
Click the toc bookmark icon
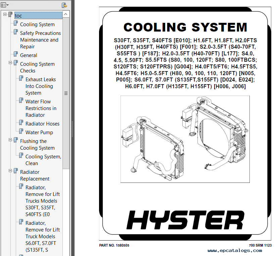[10, 14]
